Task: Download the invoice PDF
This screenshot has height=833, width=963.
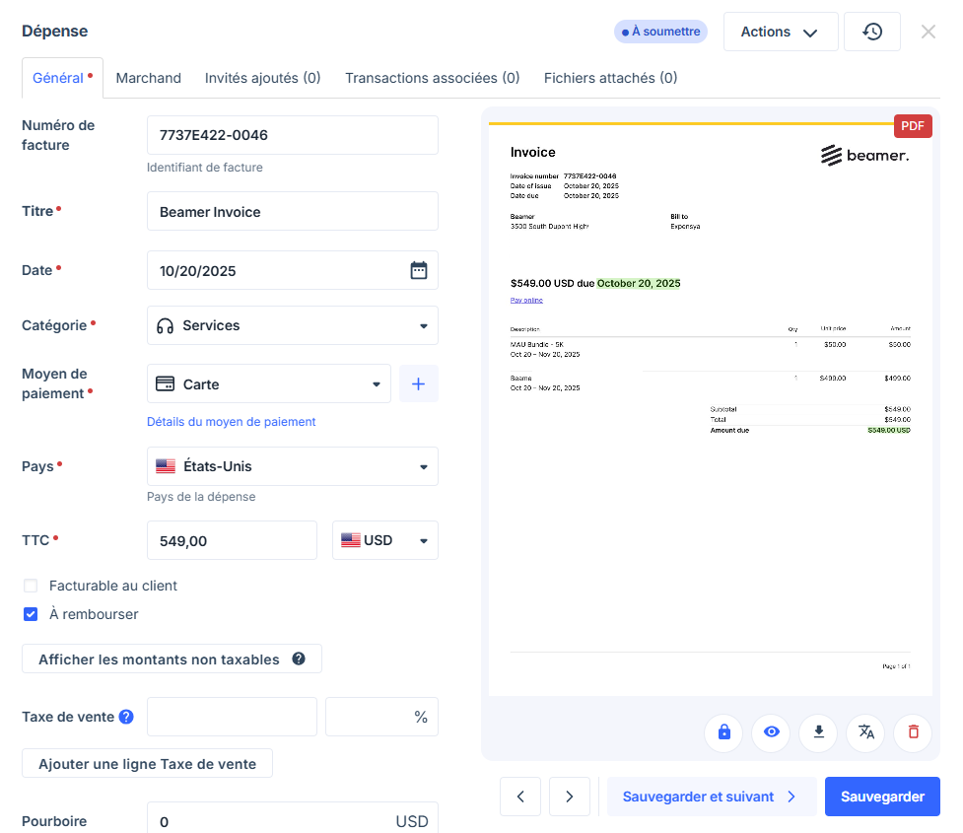Action: click(818, 732)
